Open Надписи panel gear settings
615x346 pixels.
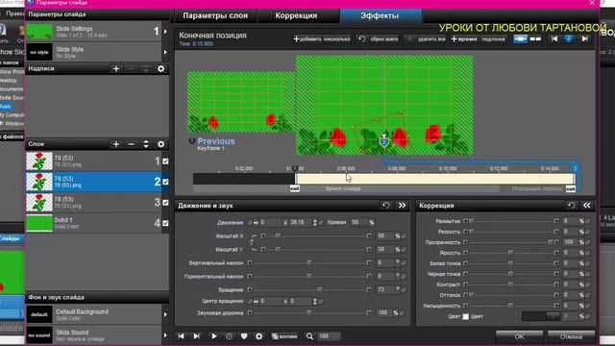(x=160, y=68)
